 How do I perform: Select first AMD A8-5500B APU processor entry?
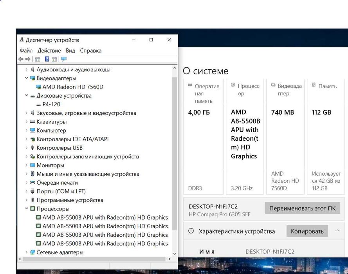(105, 217)
